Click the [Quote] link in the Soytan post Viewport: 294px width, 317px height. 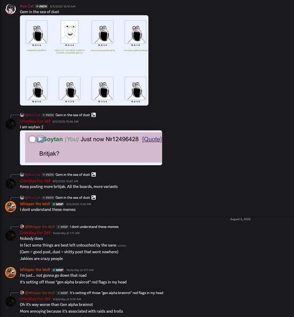152,139
